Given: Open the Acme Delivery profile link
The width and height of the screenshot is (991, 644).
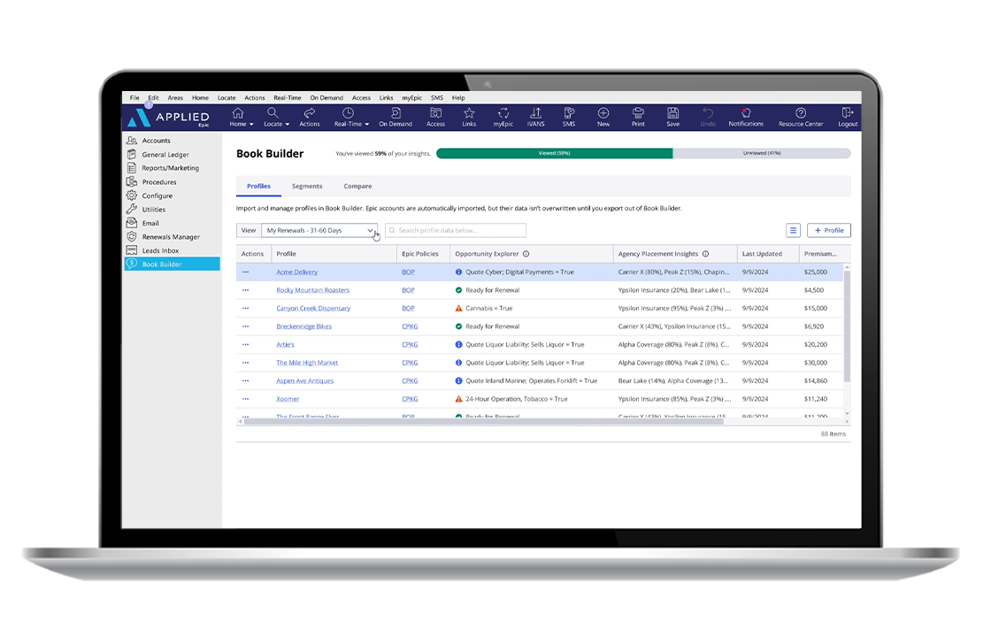Looking at the screenshot, I should 296,272.
